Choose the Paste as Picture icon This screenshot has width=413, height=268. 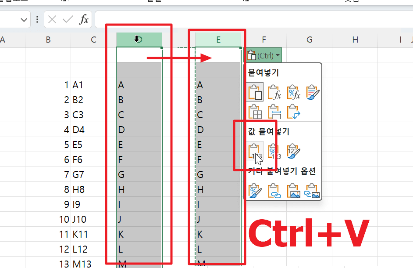[x=293, y=190]
